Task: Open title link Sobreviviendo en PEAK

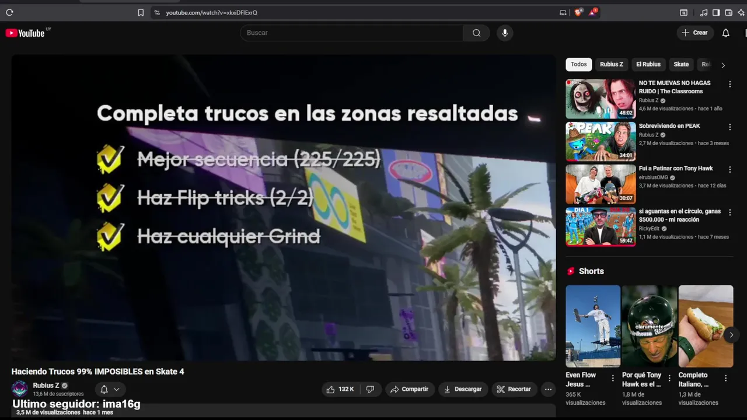Action: (669, 126)
